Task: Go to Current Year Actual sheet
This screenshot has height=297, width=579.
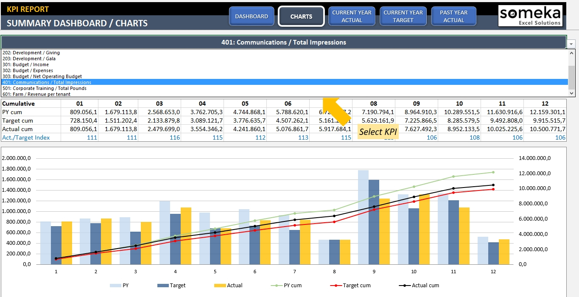Action: (x=352, y=17)
